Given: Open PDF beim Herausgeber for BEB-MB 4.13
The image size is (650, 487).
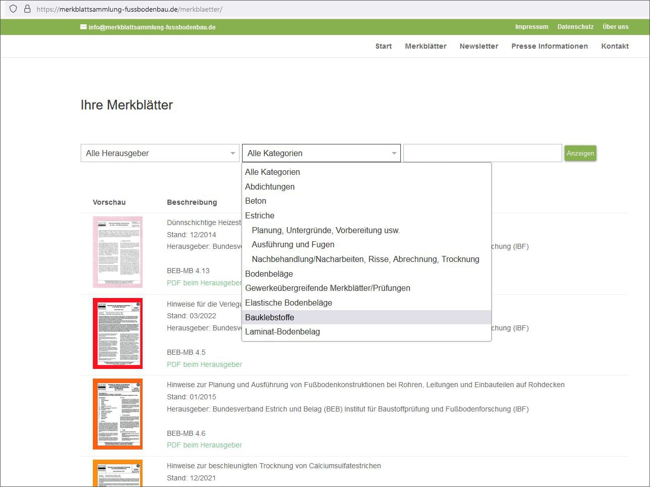Looking at the screenshot, I should click(204, 283).
